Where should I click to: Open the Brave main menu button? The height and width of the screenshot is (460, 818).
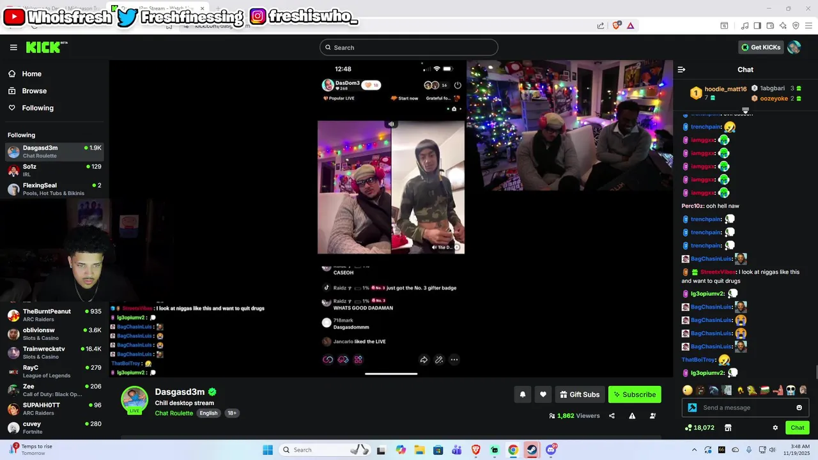808,26
